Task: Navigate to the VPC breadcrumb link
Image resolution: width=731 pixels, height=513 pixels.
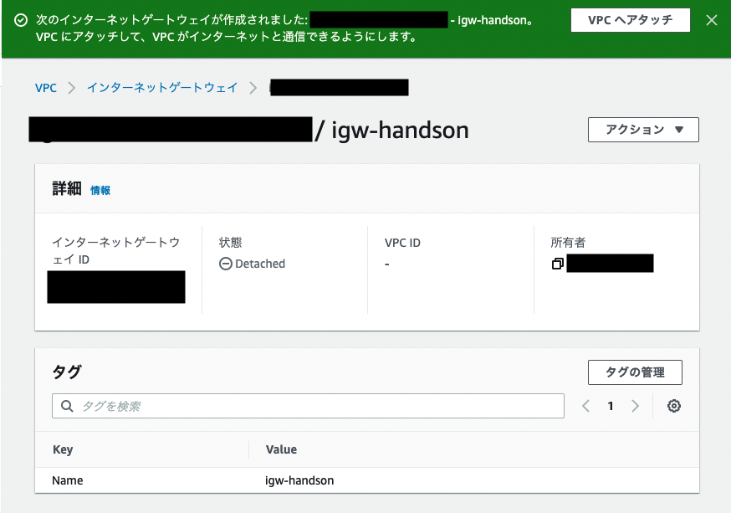Action: click(x=45, y=87)
